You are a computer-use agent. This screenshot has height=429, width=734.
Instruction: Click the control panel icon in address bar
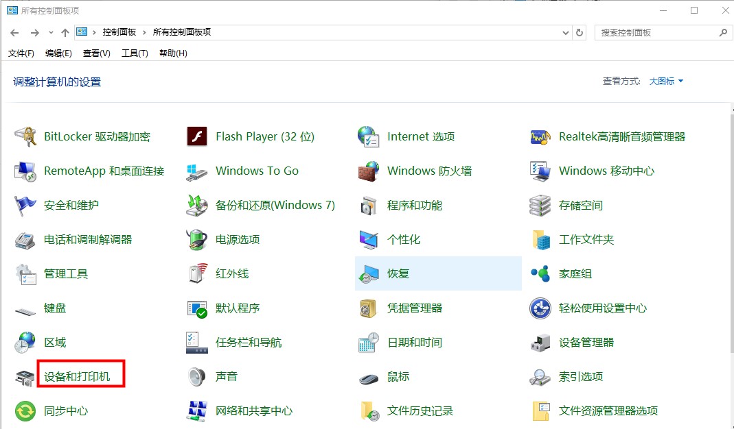[82, 32]
